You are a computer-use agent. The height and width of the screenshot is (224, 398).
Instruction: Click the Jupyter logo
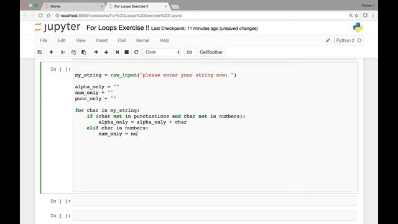pyautogui.click(x=57, y=27)
